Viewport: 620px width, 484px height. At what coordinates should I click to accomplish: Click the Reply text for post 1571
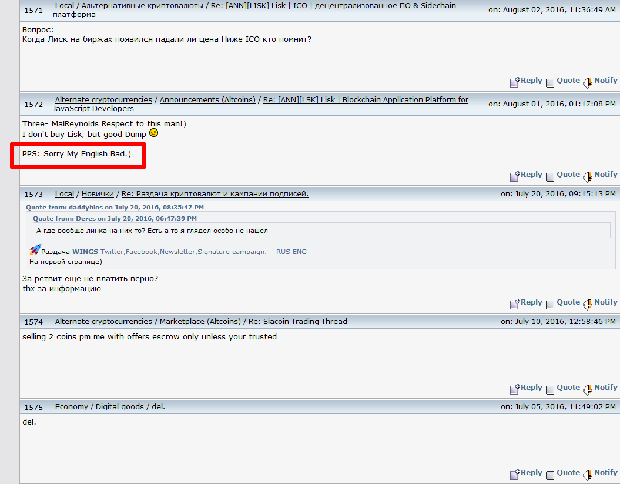tap(531, 81)
